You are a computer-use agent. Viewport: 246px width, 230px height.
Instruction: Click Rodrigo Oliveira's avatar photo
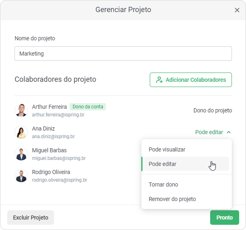21,176
